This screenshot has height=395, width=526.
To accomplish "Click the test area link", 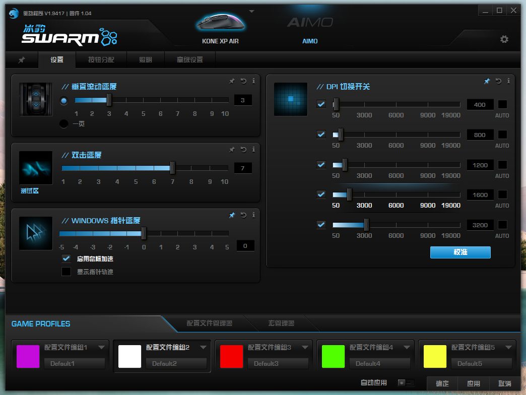I will [x=30, y=191].
